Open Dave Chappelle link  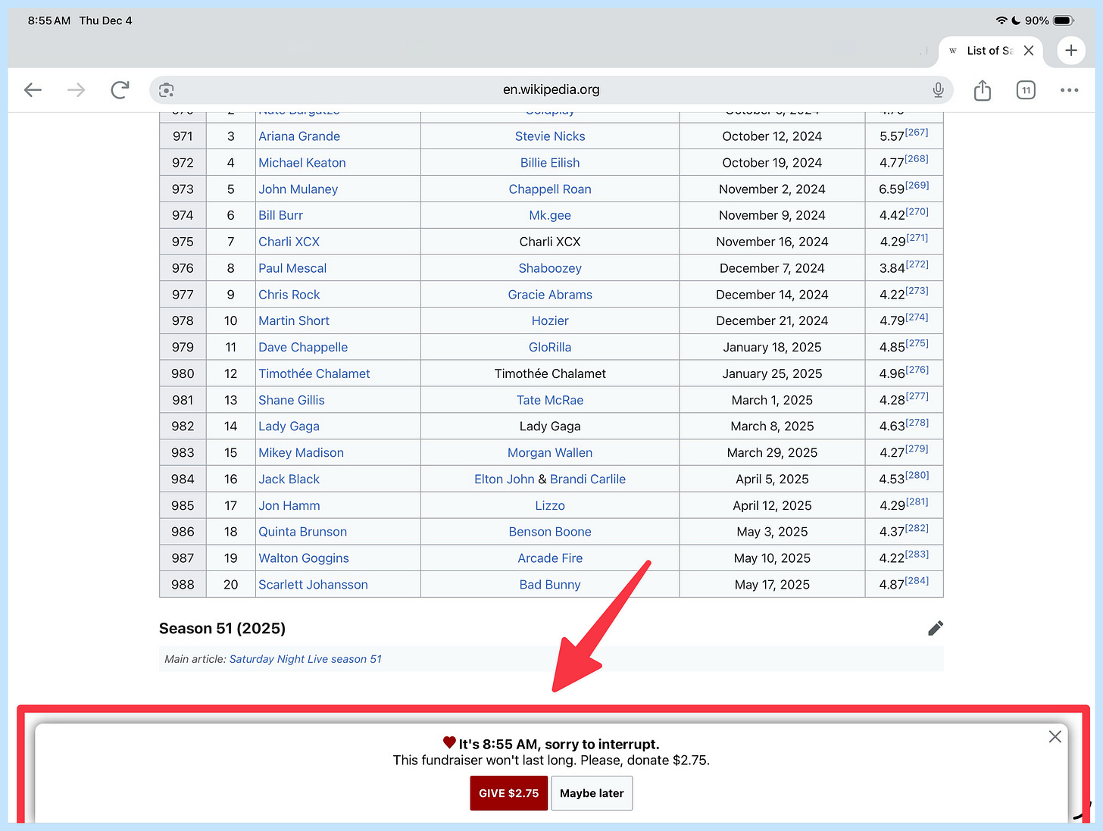[x=303, y=347]
